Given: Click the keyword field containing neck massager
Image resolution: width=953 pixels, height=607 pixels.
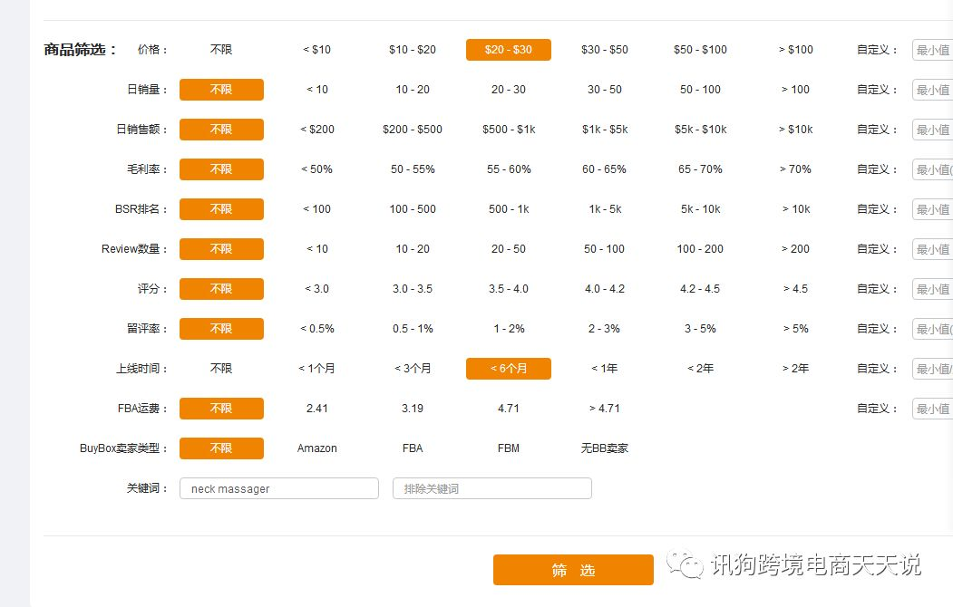Looking at the screenshot, I should click(x=279, y=488).
